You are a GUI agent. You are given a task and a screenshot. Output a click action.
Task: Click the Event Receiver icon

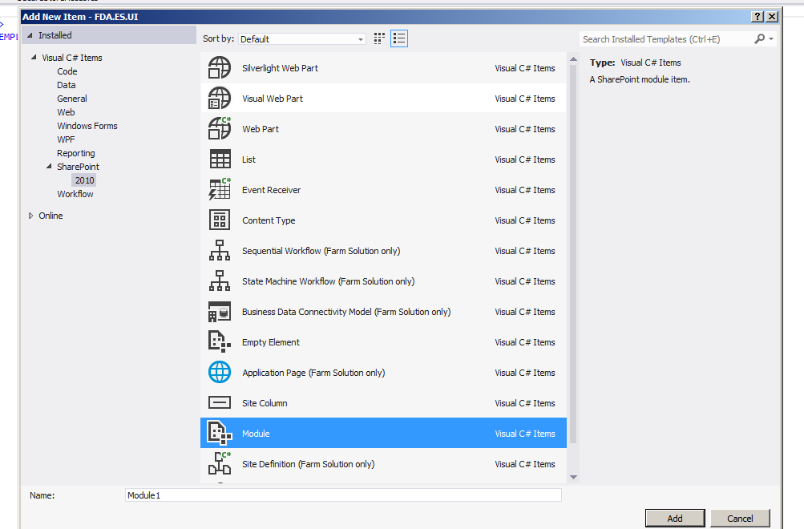(219, 190)
